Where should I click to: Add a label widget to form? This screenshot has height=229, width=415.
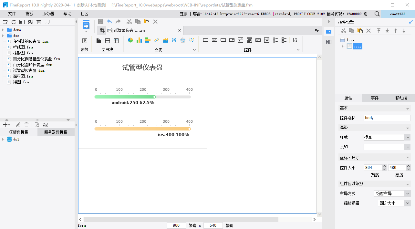tap(214, 40)
